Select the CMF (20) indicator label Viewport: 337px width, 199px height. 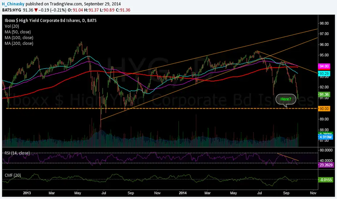(x=13, y=175)
